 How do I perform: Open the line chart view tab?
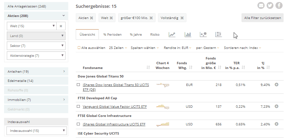coord(172,34)
